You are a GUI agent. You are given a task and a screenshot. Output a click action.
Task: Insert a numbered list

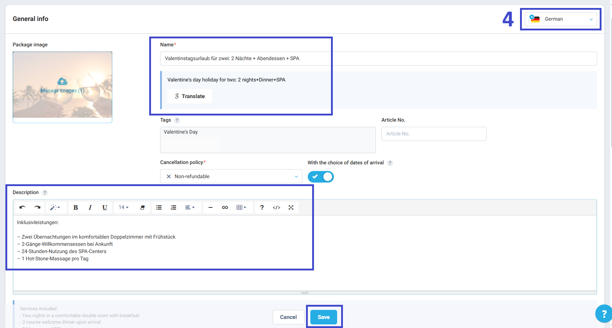point(173,207)
